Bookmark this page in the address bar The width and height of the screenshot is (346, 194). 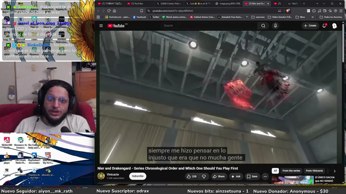[141, 11]
